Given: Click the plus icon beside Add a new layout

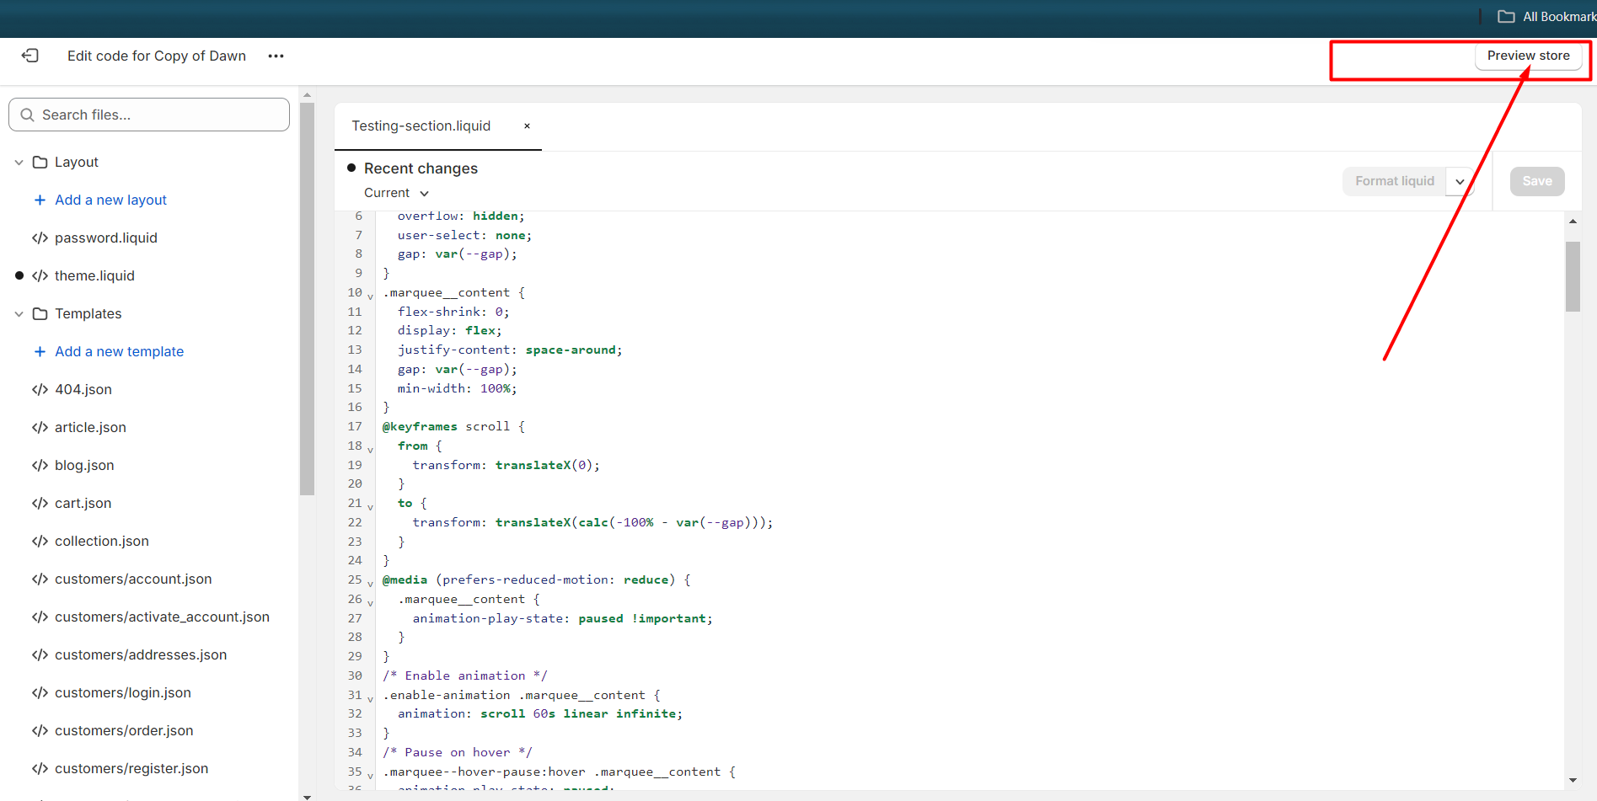Looking at the screenshot, I should (40, 200).
